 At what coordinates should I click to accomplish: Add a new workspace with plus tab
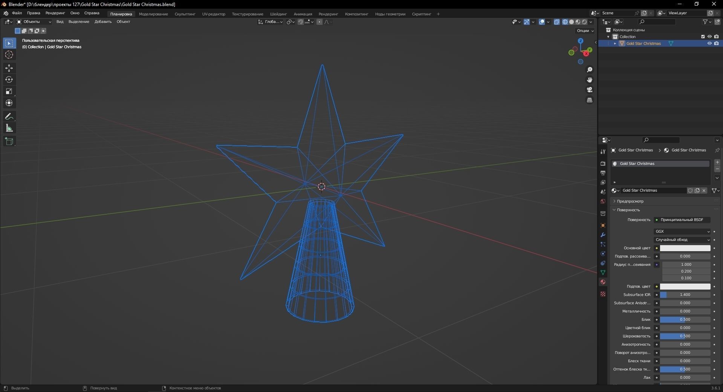(438, 14)
